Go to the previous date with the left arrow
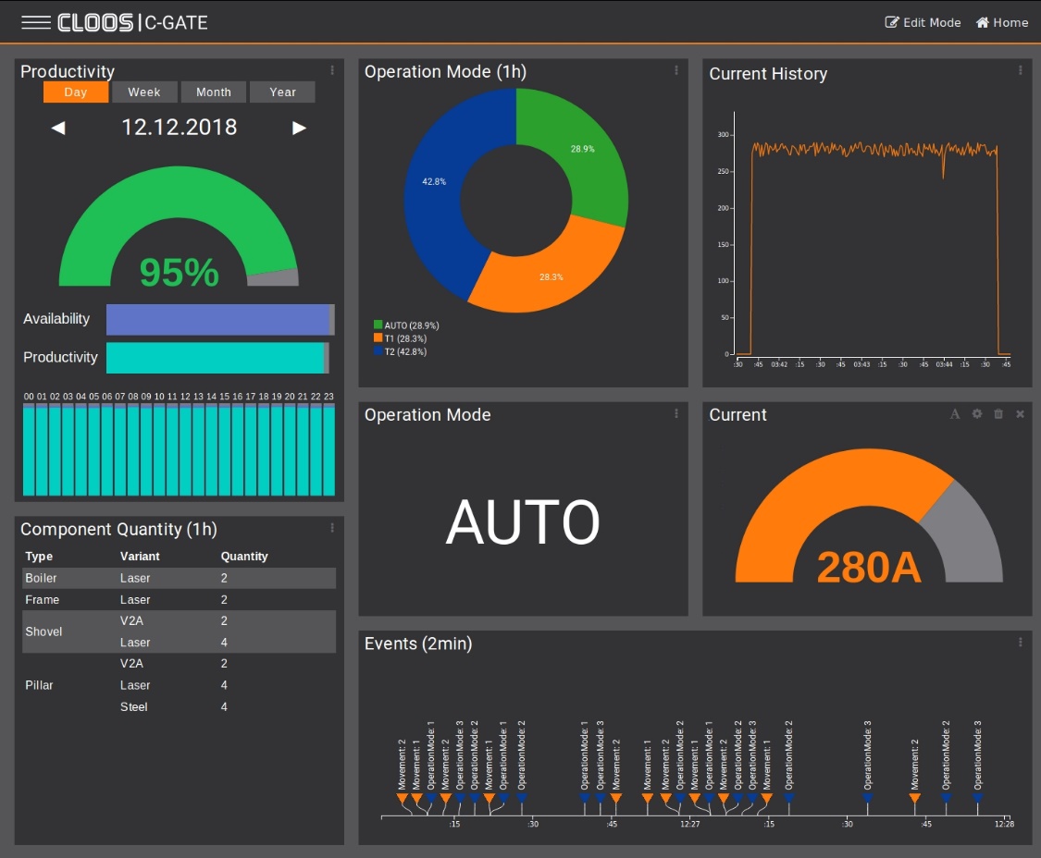Viewport: 1041px width, 858px height. [58, 128]
